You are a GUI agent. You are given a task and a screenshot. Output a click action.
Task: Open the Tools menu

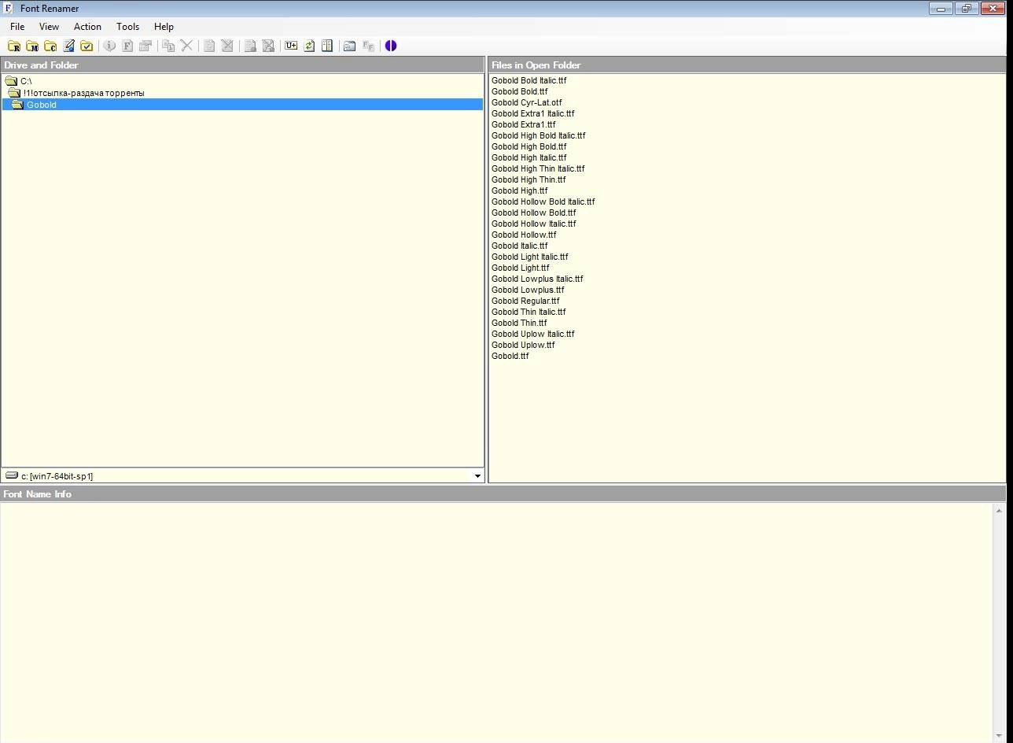[127, 26]
